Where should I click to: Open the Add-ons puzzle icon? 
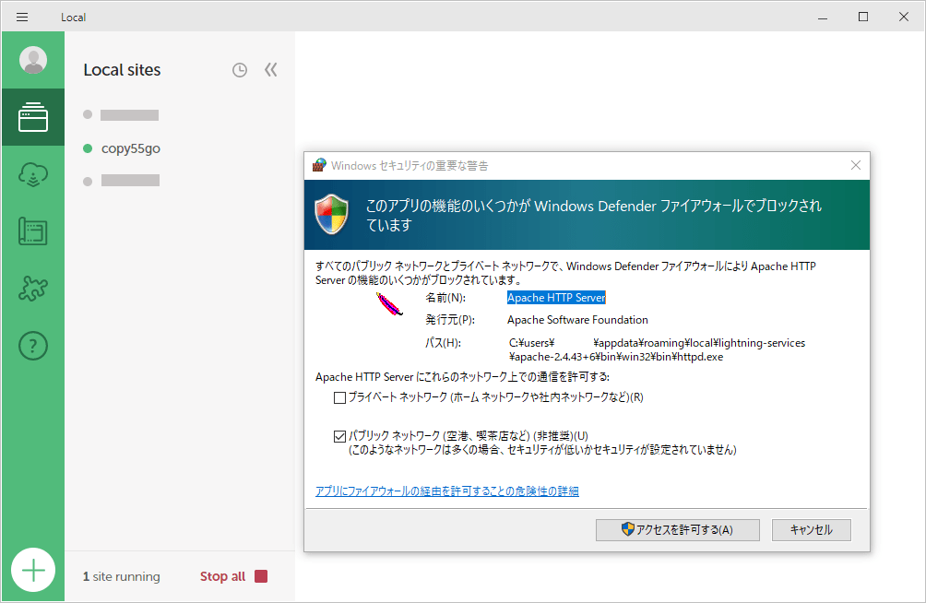(33, 289)
